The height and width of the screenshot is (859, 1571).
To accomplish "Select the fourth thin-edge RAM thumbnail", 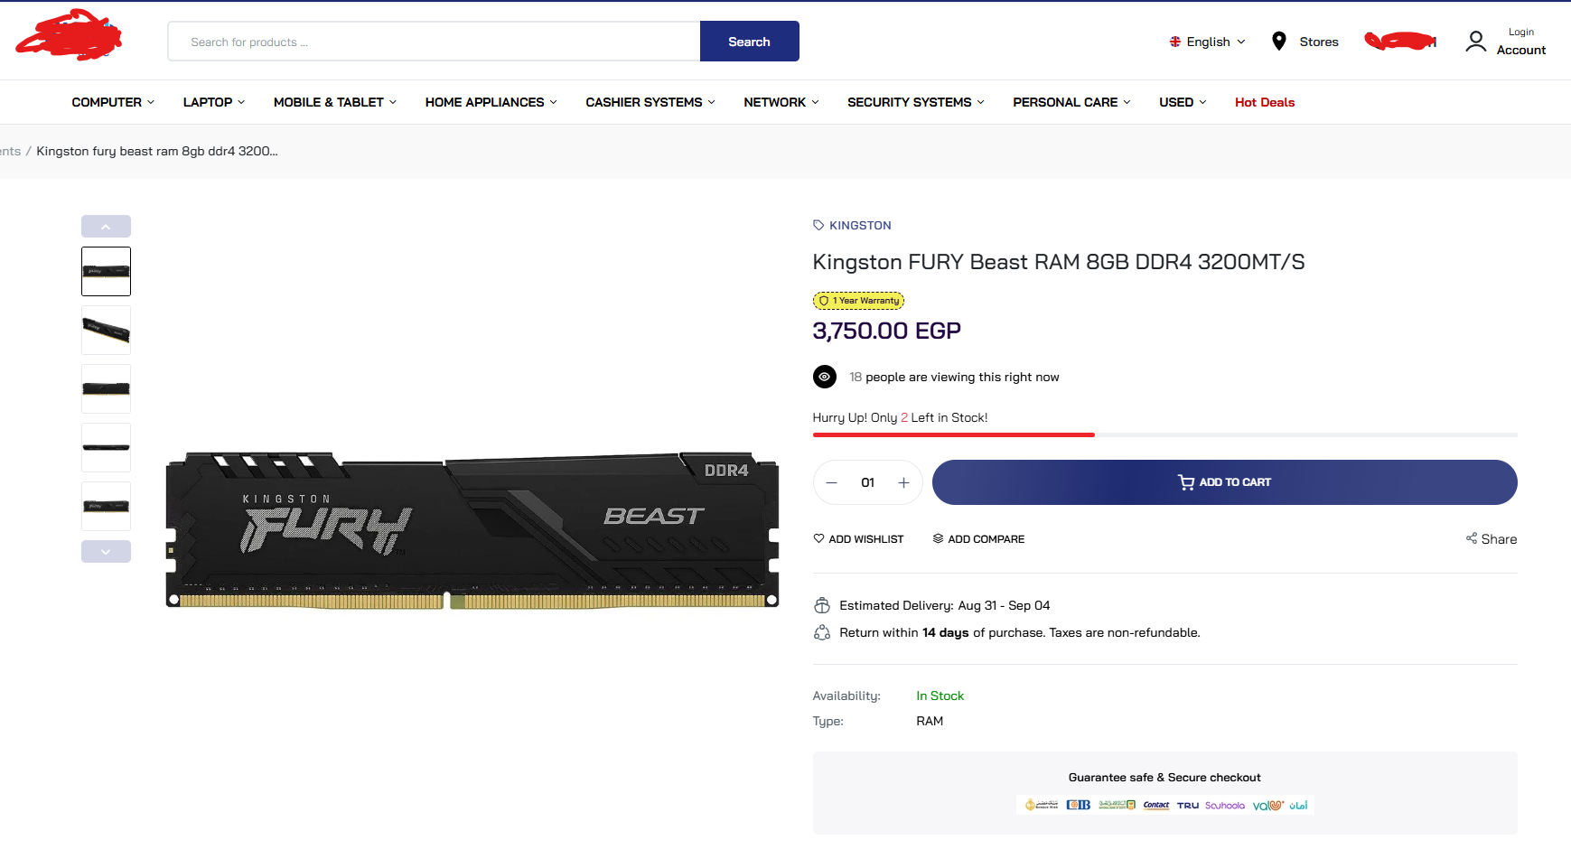I will [x=106, y=447].
